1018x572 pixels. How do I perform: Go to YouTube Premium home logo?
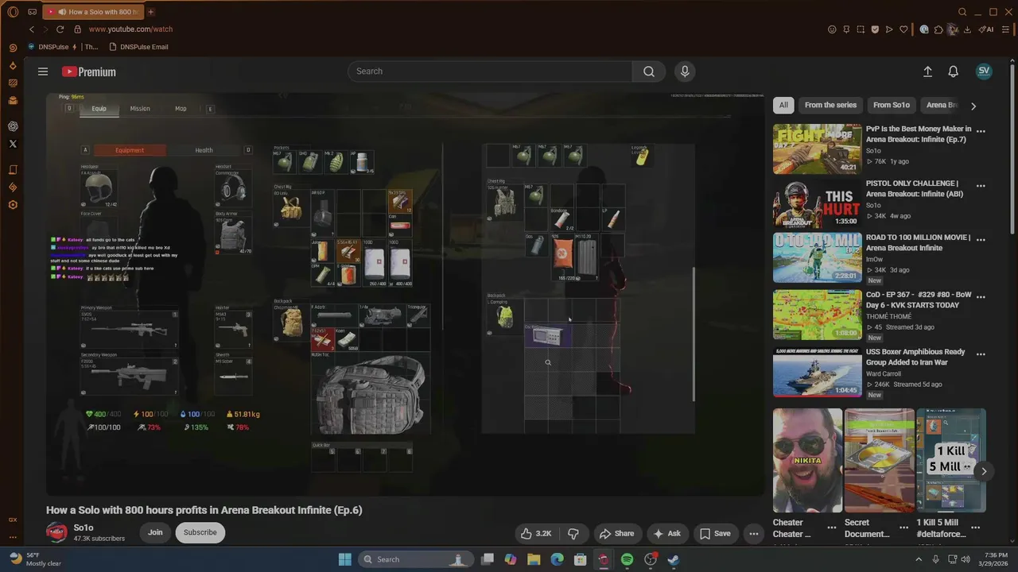[x=89, y=71]
